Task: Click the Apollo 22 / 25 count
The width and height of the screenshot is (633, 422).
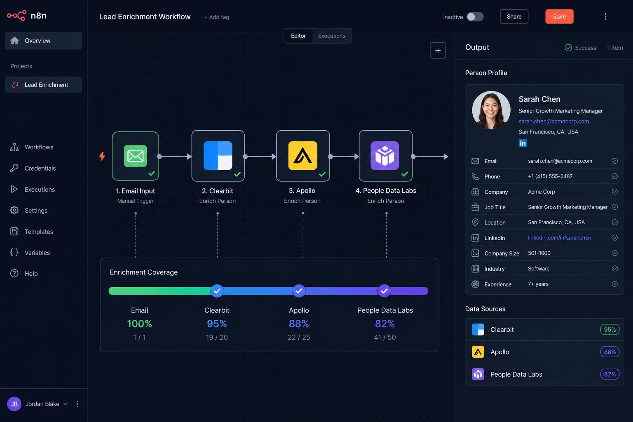Action: [x=299, y=338]
